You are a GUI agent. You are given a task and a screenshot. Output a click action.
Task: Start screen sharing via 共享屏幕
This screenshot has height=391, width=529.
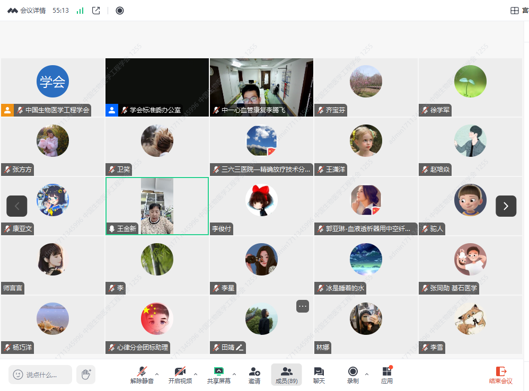point(218,375)
